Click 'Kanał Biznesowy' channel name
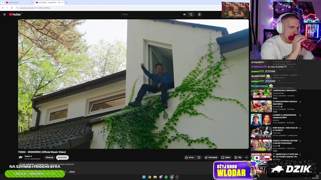 click(x=278, y=93)
